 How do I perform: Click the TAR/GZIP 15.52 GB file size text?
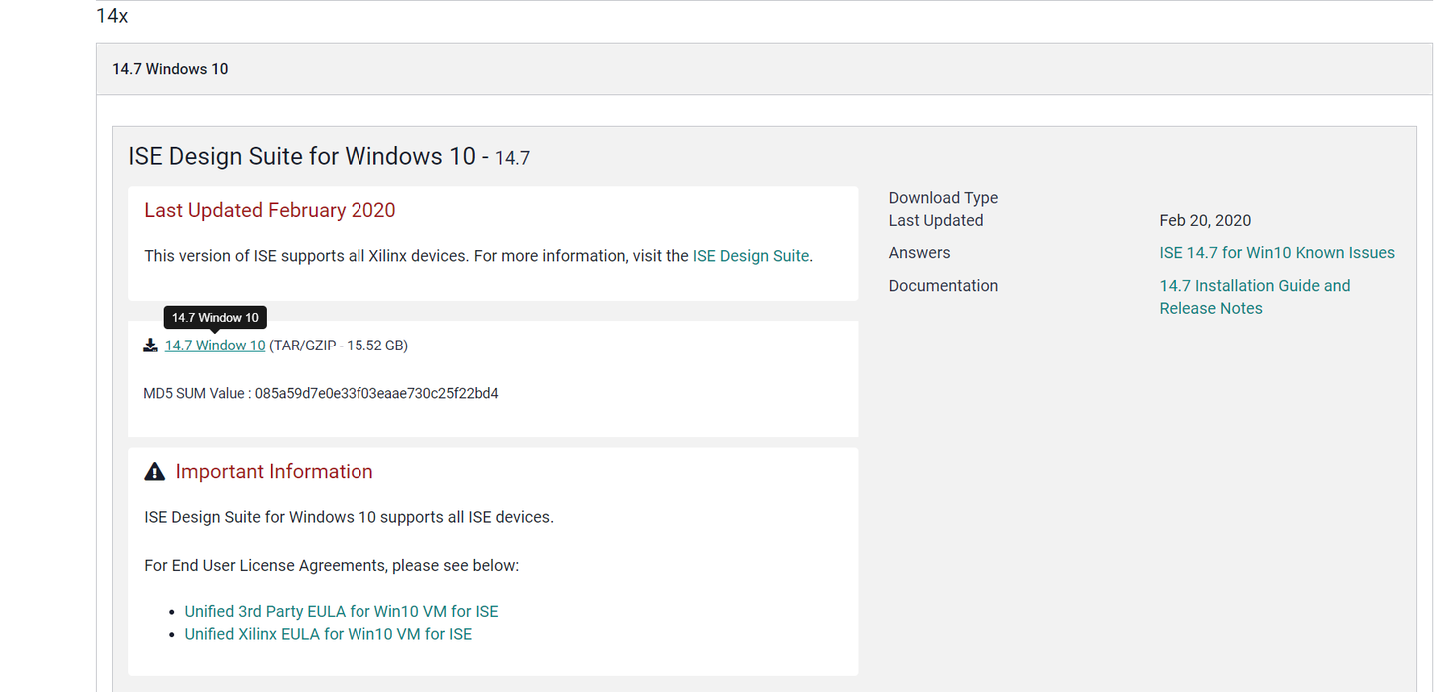point(339,346)
